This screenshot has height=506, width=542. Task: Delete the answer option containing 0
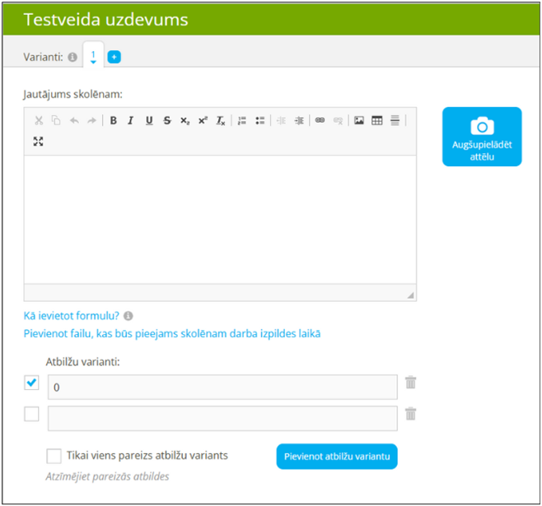click(410, 383)
